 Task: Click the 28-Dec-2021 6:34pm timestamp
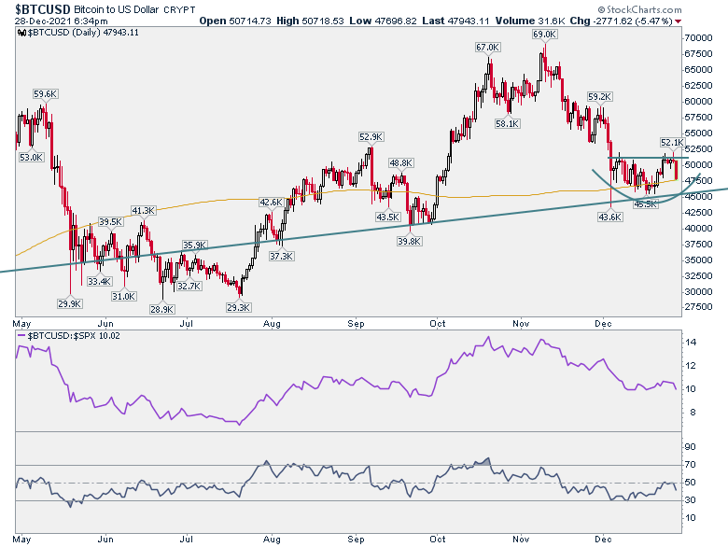pyautogui.click(x=61, y=21)
